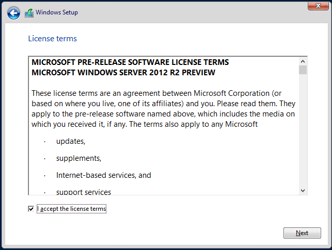Toggle the accept license terms checkbox
This screenshot has height=250, width=332.
(31, 209)
